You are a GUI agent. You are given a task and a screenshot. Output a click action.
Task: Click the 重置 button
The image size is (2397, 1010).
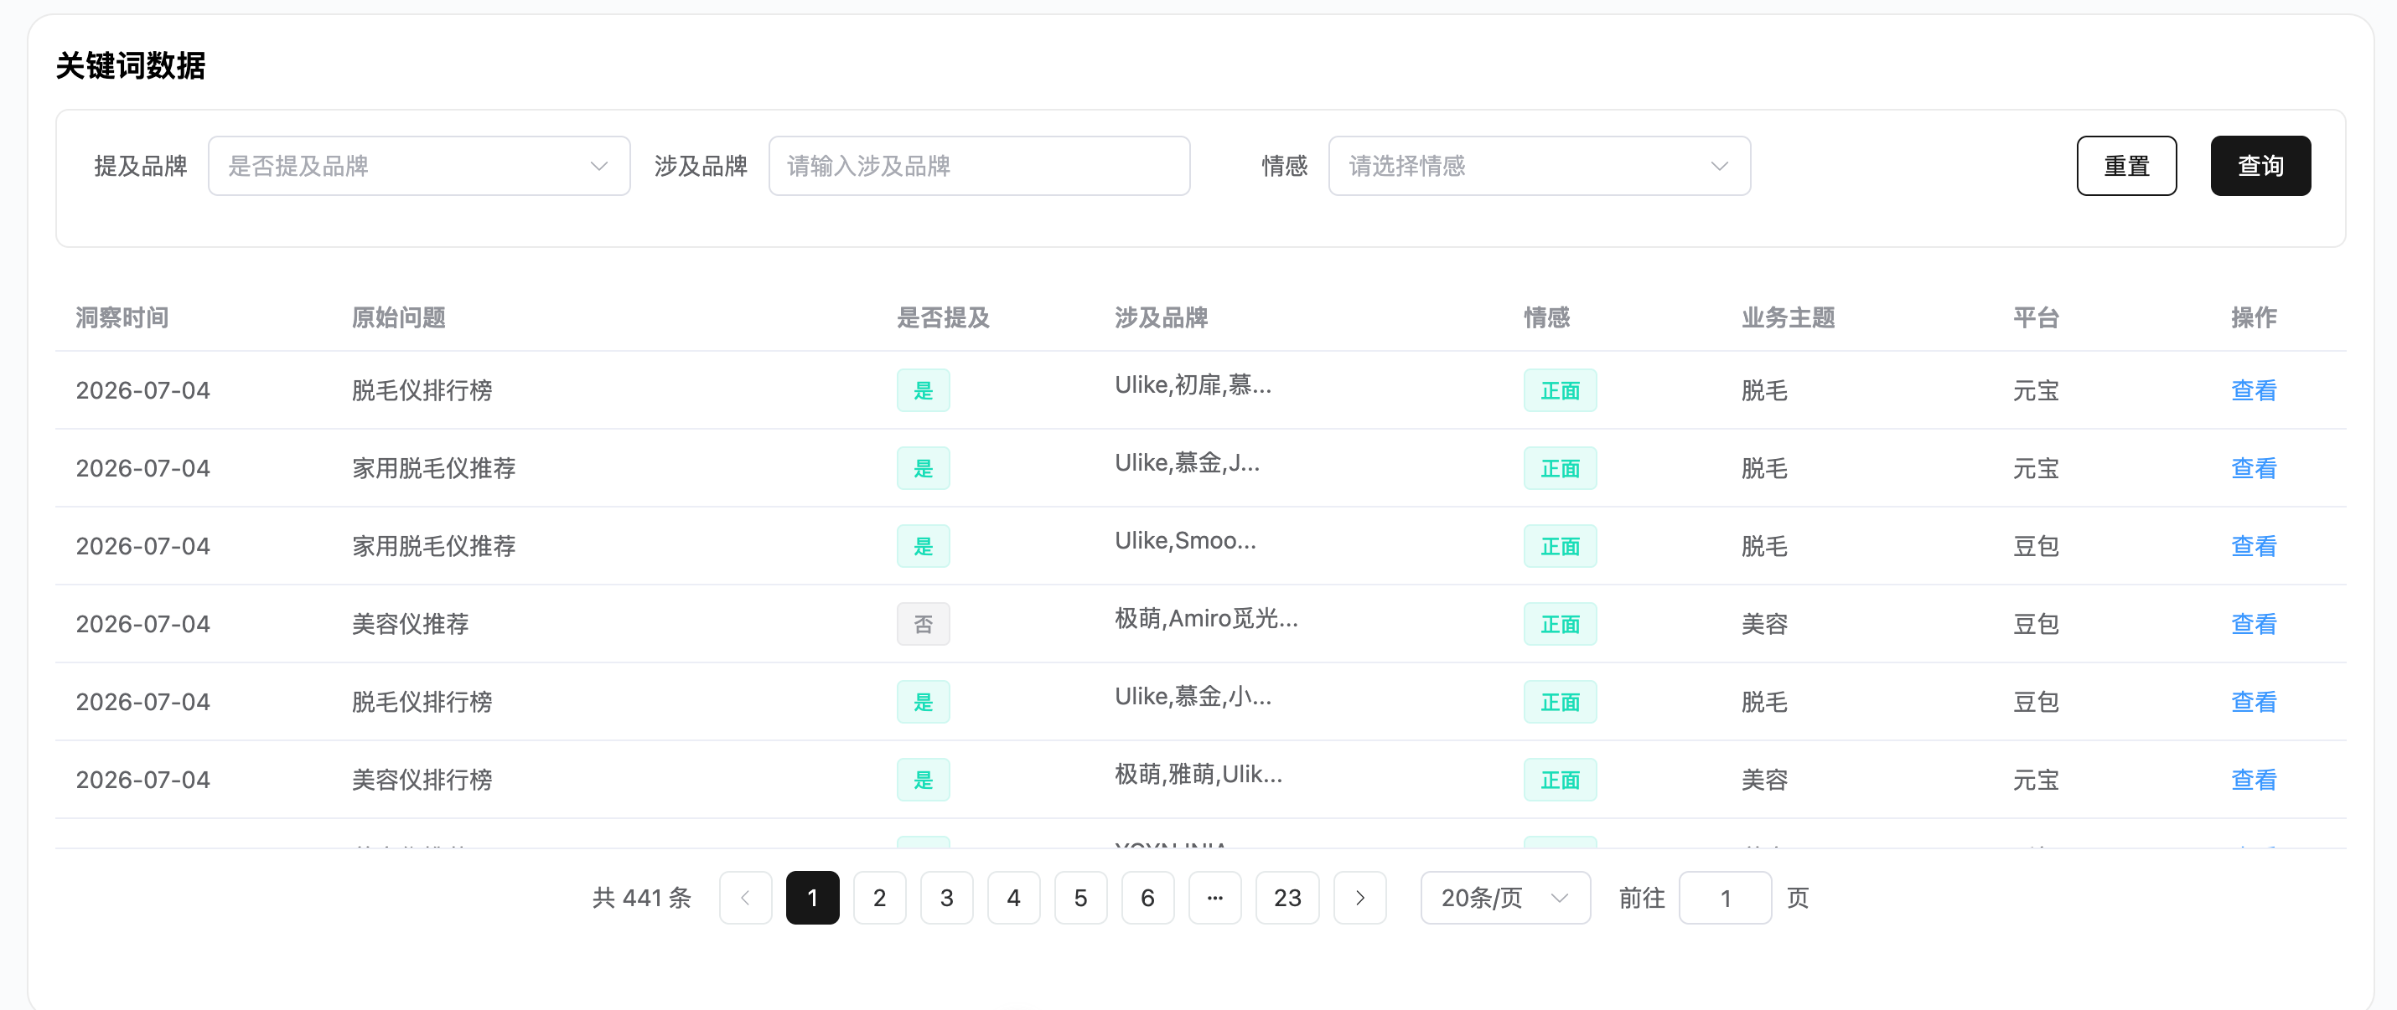tap(2126, 167)
